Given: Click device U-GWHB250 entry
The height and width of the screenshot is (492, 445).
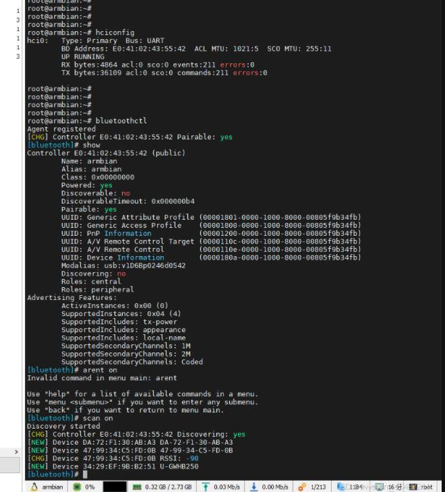Looking at the screenshot, I should [113, 466].
